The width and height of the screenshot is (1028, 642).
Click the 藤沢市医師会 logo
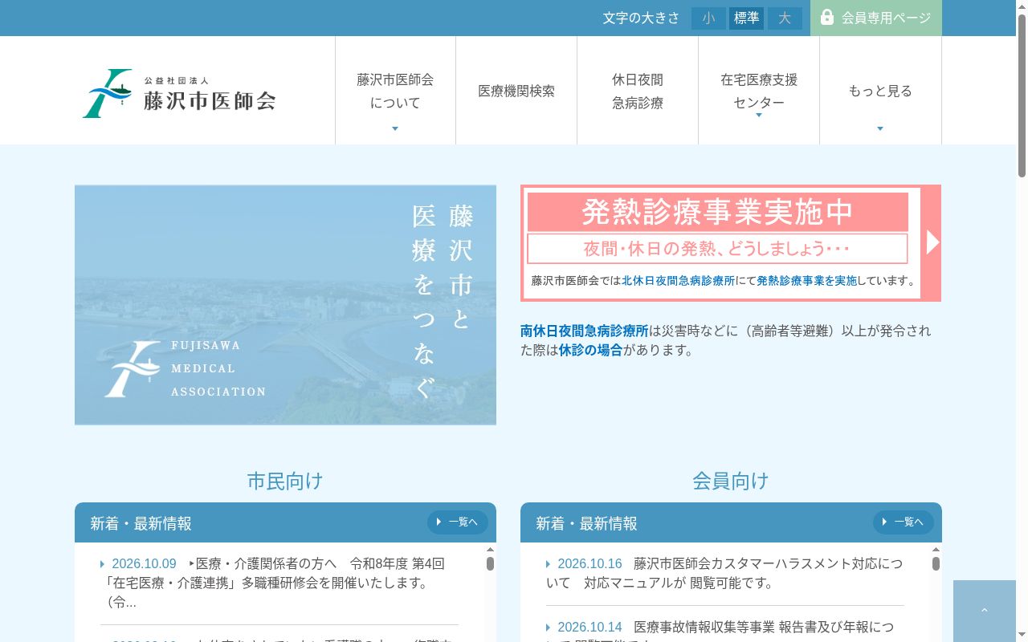click(x=179, y=93)
